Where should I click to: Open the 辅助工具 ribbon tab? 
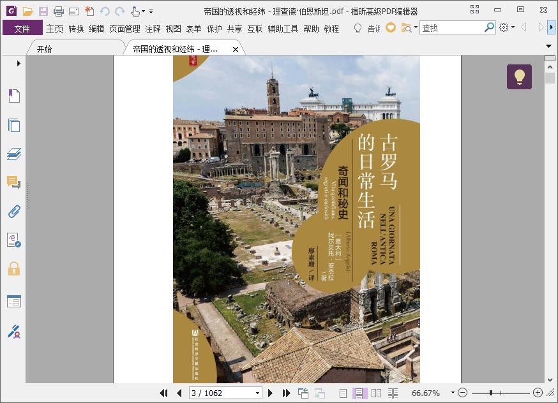pos(283,29)
